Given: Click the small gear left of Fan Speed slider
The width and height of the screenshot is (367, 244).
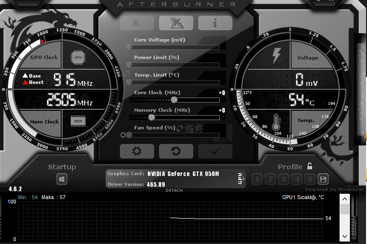Looking at the screenshot, I should (x=123, y=135).
